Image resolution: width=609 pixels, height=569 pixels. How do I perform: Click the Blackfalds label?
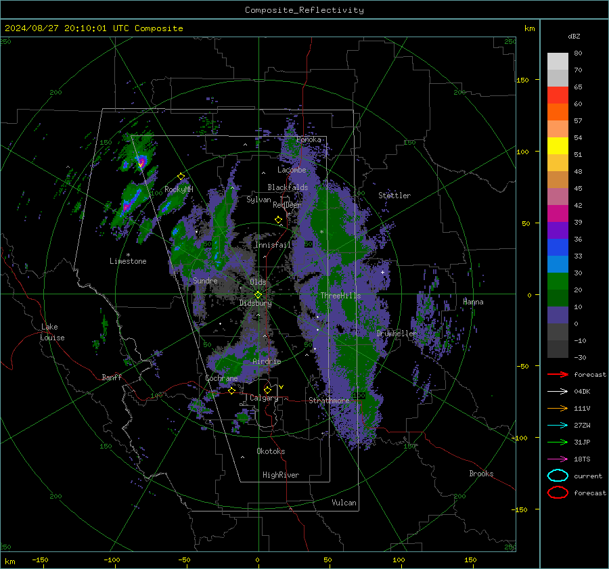pos(288,187)
